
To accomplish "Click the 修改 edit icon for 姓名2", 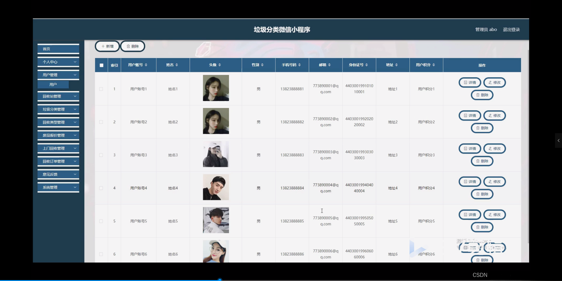I will 494,115.
